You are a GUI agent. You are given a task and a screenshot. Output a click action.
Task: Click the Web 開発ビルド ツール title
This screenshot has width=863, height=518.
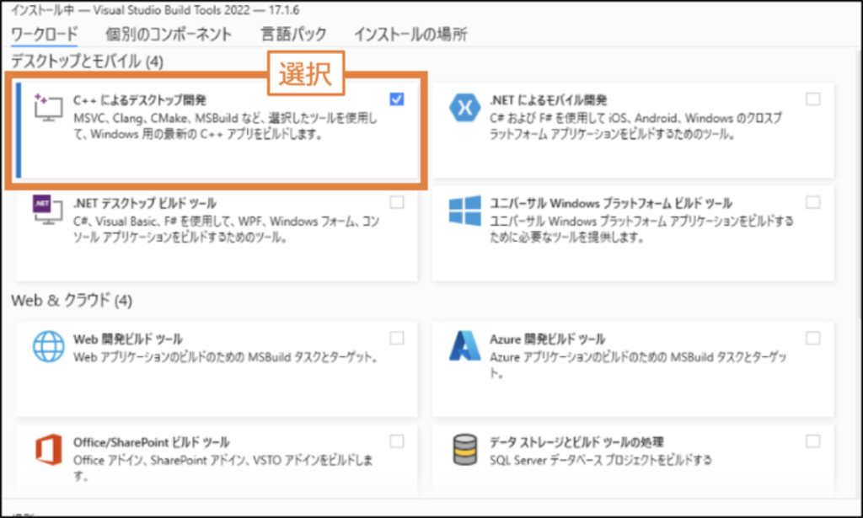point(128,339)
